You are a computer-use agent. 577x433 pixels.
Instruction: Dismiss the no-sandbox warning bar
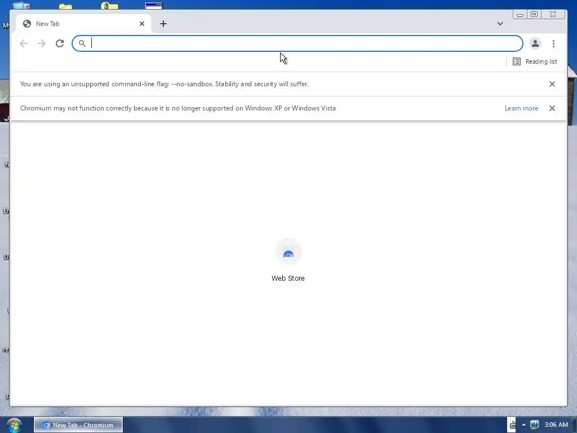coord(552,84)
